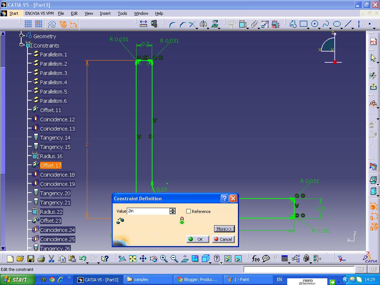
Task: Activate the Zoom In tool
Action: 163,258
